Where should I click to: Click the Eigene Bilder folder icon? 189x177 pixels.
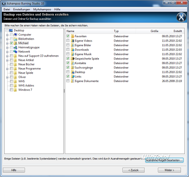[x=72, y=45]
